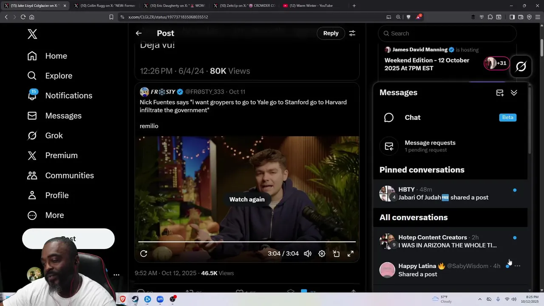Viewport: 544px width, 306px height.
Task: Open the Brave Wallet icon
Action: tap(521, 17)
